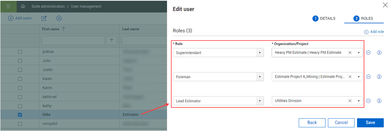This screenshot has width=391, height=131.
Task: Click the joshua first name cell
Action: (x=79, y=52)
